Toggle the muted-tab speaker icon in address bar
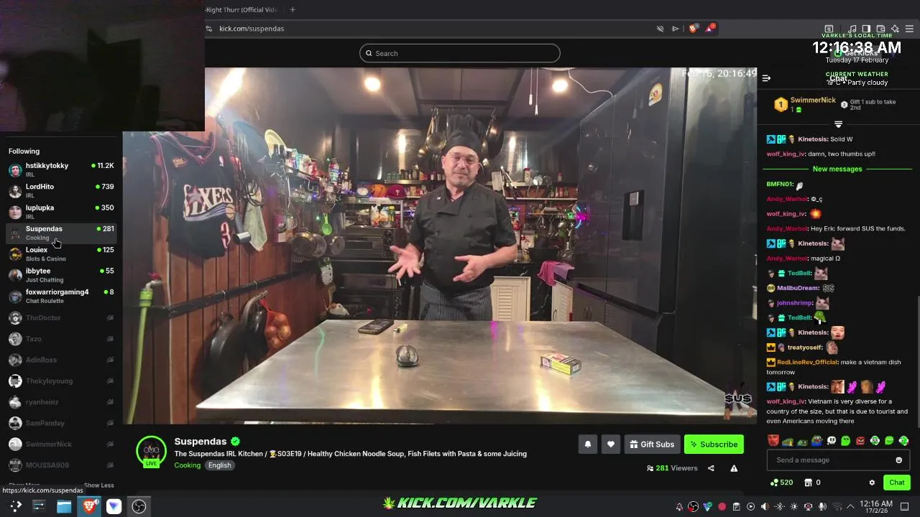The height and width of the screenshot is (517, 920). pyautogui.click(x=660, y=29)
